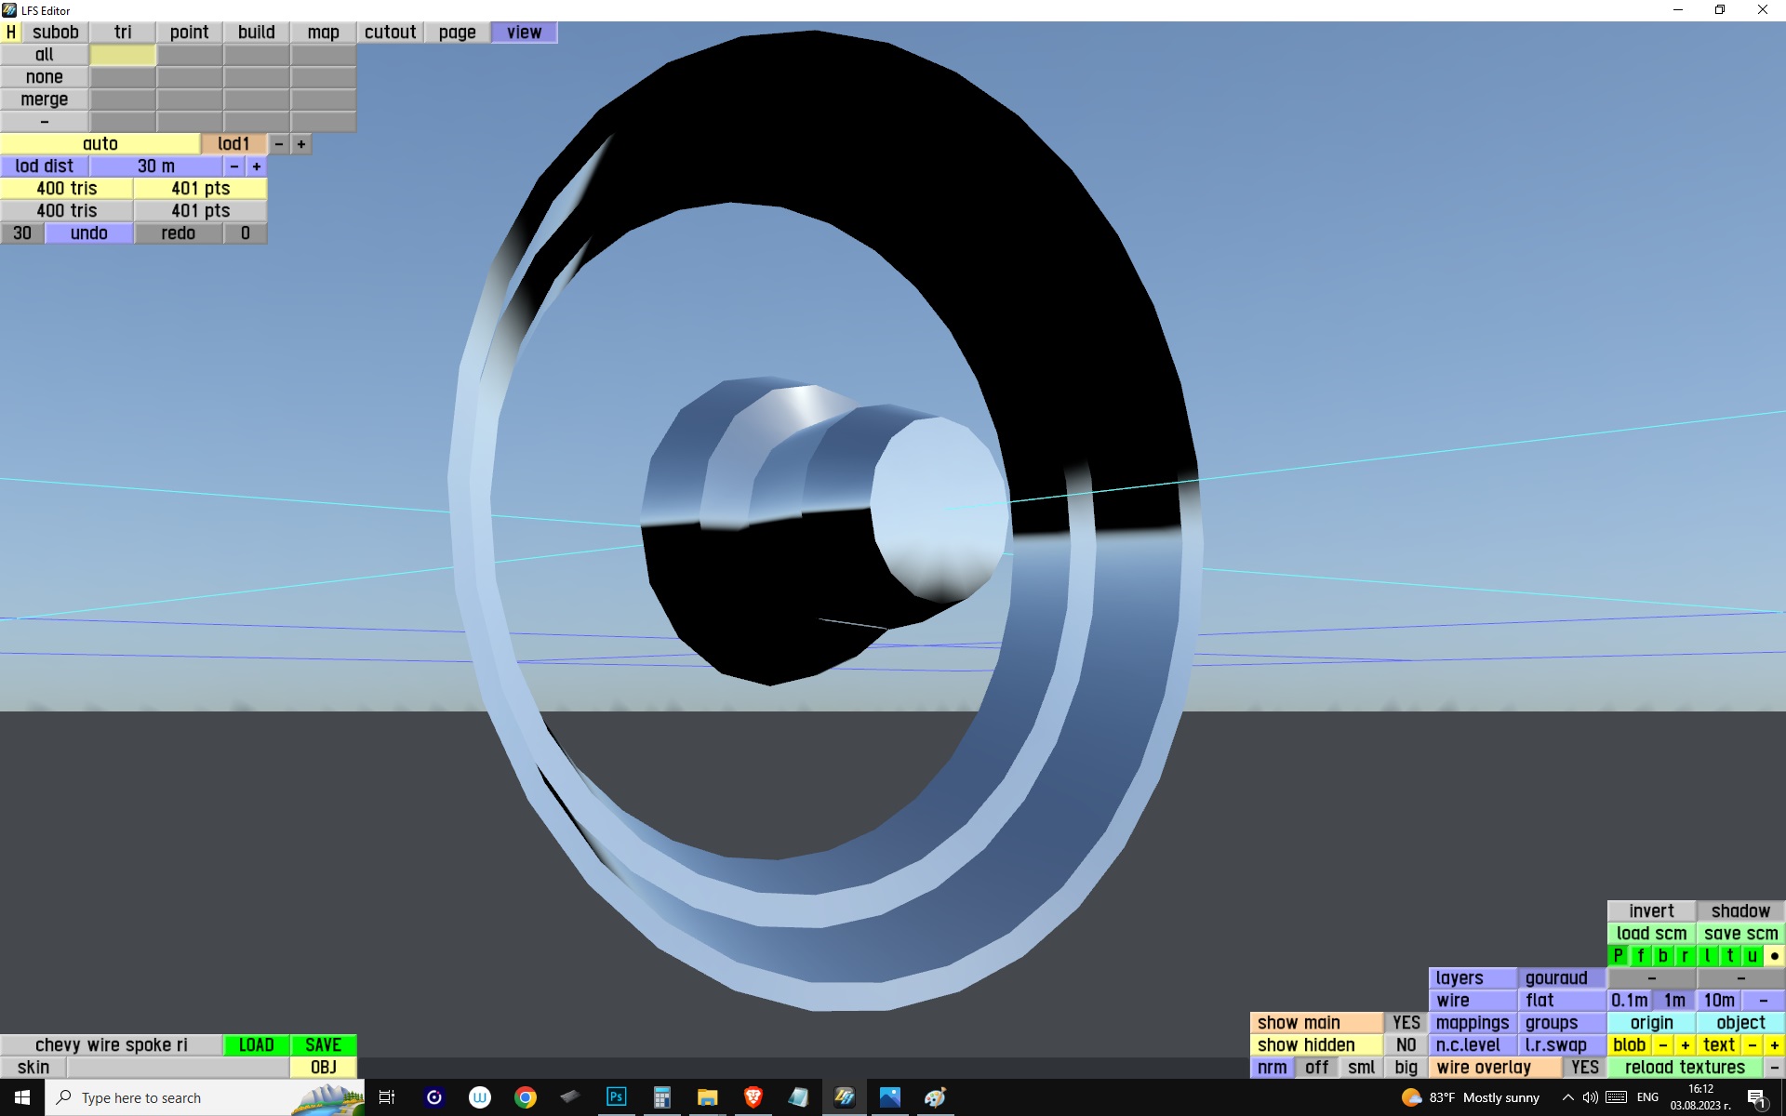
Task: Open the cutout tab
Action: coord(390,33)
